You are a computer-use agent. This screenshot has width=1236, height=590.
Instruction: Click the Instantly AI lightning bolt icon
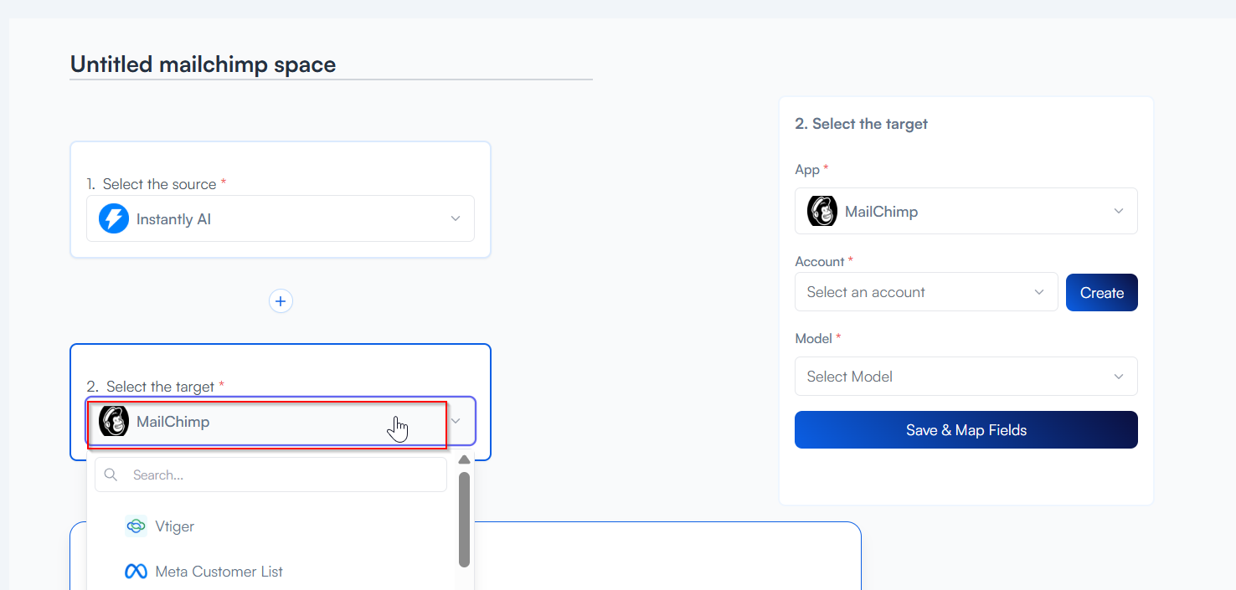(114, 219)
